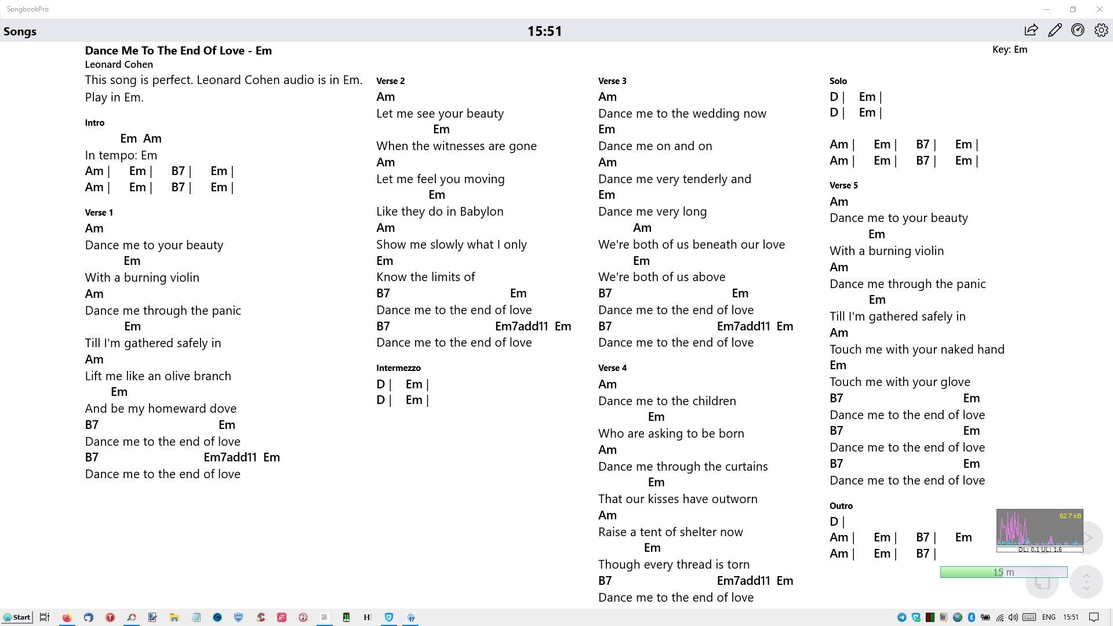Click the Verse 5 section heading

click(843, 185)
